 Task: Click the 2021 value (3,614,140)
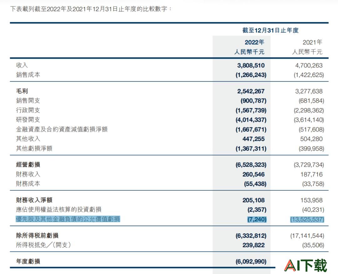309,120
